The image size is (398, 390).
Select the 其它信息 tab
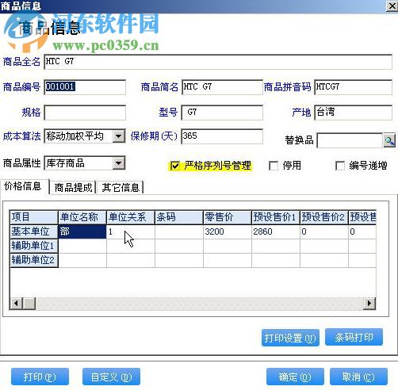[121, 188]
